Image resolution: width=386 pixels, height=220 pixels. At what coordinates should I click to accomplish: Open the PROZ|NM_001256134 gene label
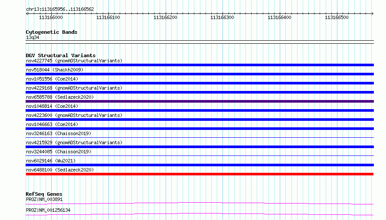tap(48, 210)
